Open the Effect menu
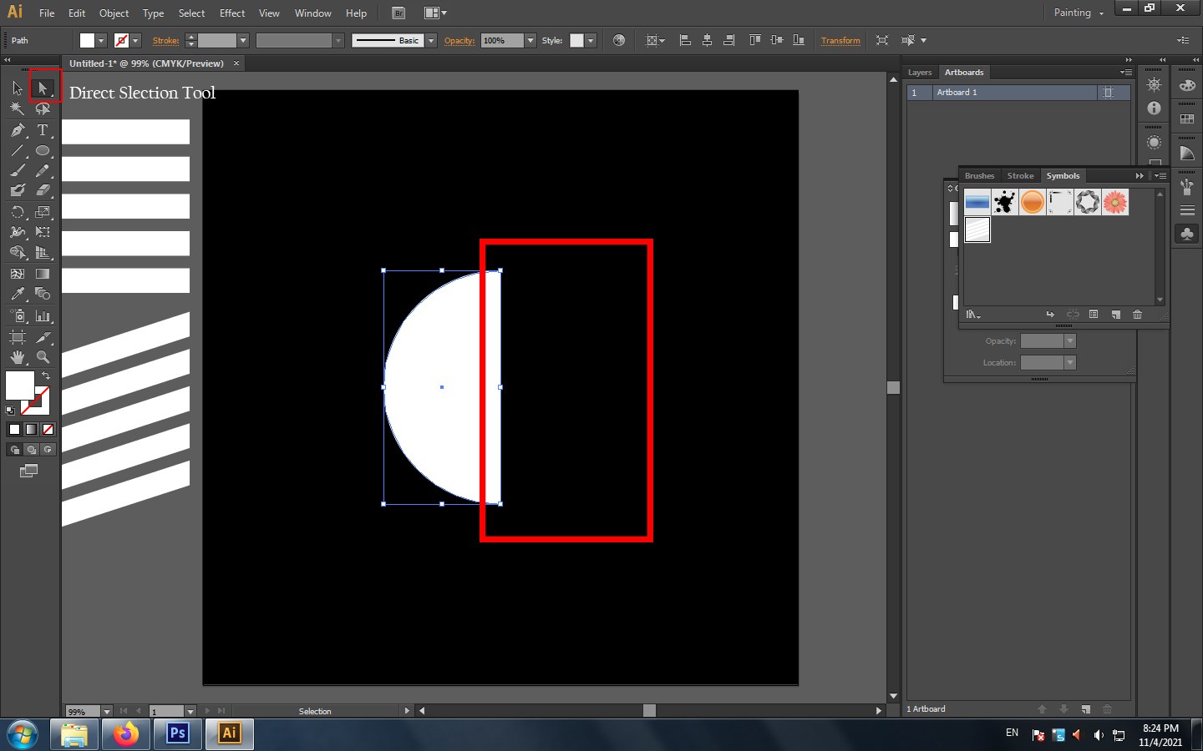 (x=232, y=13)
